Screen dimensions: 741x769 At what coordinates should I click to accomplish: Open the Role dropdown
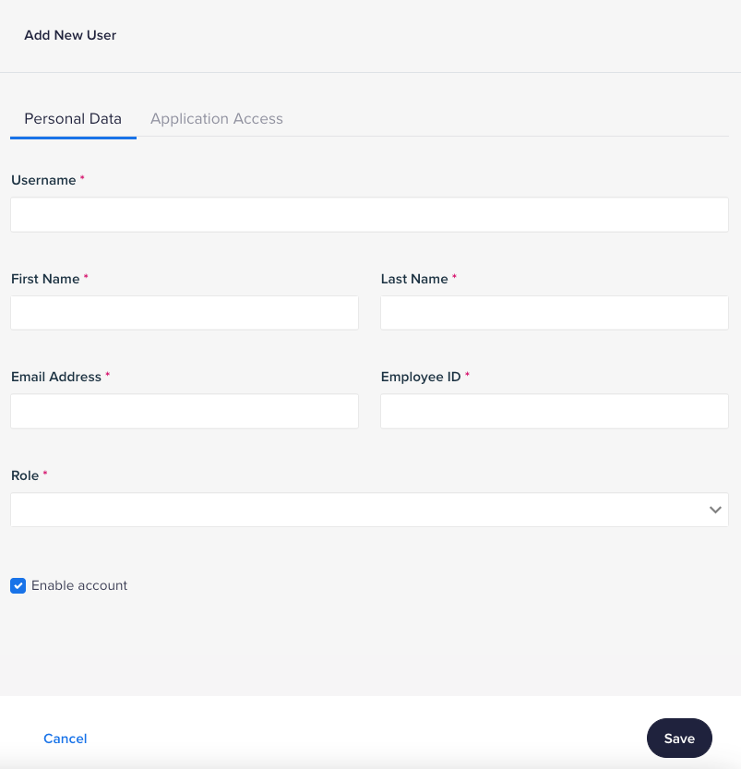coord(369,510)
